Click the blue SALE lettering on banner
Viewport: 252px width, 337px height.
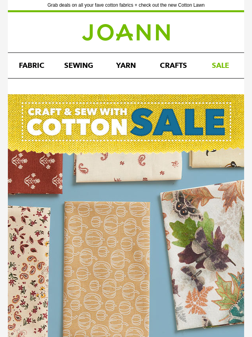point(178,122)
